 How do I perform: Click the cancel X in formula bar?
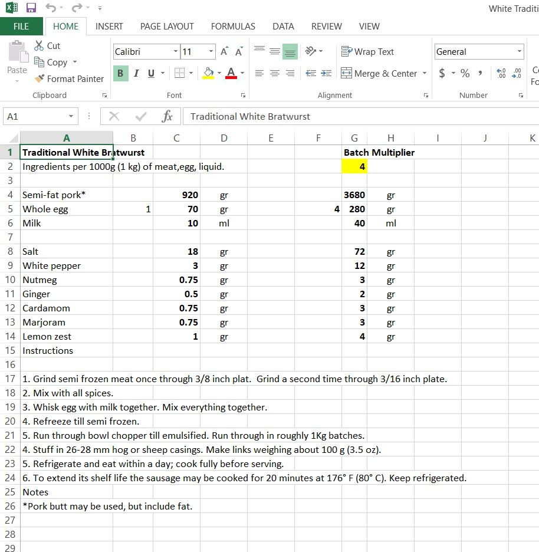pos(114,116)
